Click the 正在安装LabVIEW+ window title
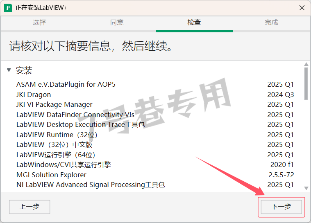The width and height of the screenshot is (311, 223). [41, 8]
